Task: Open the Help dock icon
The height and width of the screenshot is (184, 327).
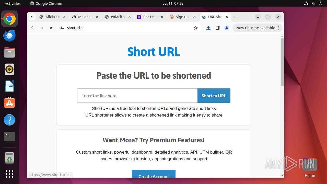Action: (9, 120)
